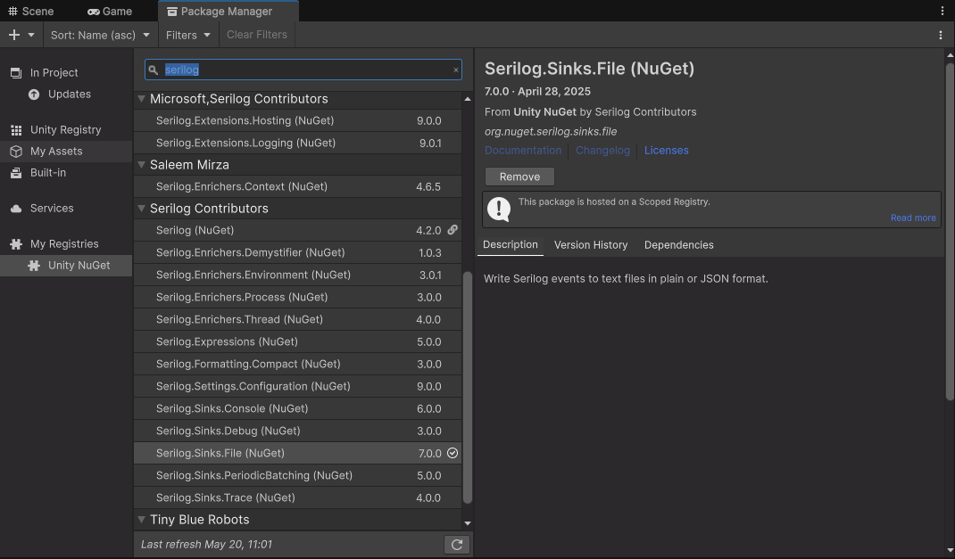Viewport: 955px width, 559px height.
Task: Click the package list vertical scrollbar
Action: 468,383
